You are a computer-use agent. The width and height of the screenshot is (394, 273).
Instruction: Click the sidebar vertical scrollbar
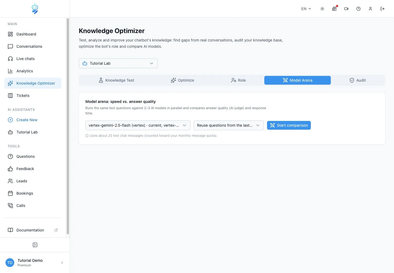(x=68, y=126)
